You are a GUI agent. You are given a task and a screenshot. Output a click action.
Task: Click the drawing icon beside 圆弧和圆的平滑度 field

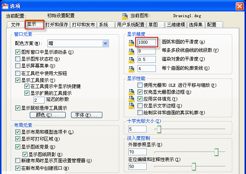tap(131, 42)
